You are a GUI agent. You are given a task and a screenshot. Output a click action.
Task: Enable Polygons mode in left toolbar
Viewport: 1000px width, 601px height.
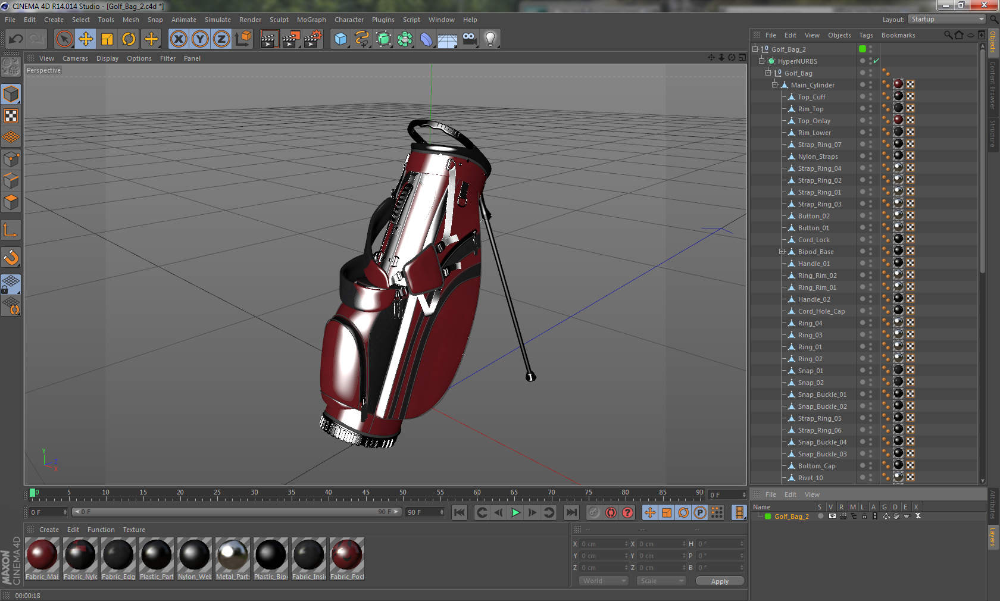click(11, 202)
